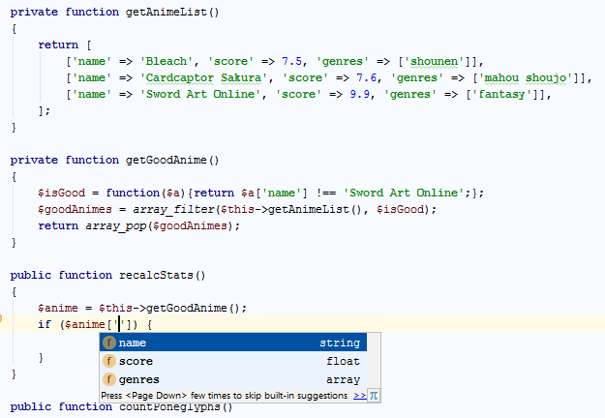
Task: Click the 'Cardcaptor Sakura' string literal
Action: tap(203, 78)
